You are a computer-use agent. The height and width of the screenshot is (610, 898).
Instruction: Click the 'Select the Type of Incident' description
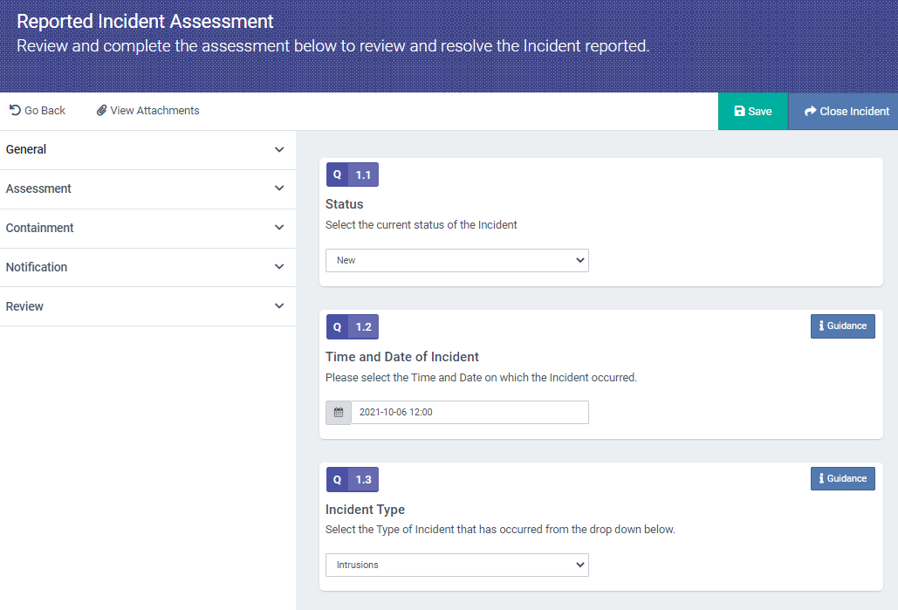point(500,529)
